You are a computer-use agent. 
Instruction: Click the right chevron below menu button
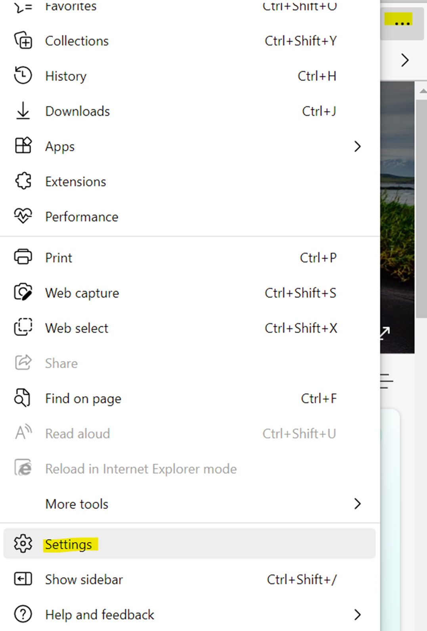pyautogui.click(x=404, y=60)
